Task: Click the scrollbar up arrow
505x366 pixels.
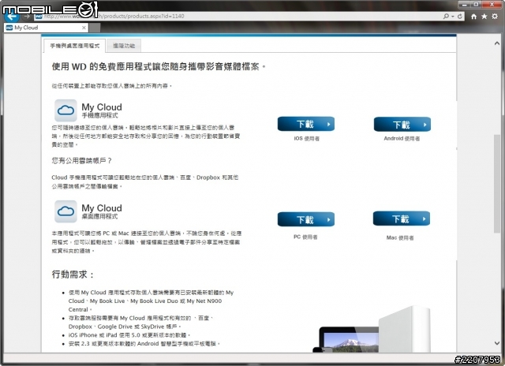Action: pyautogui.click(x=497, y=43)
